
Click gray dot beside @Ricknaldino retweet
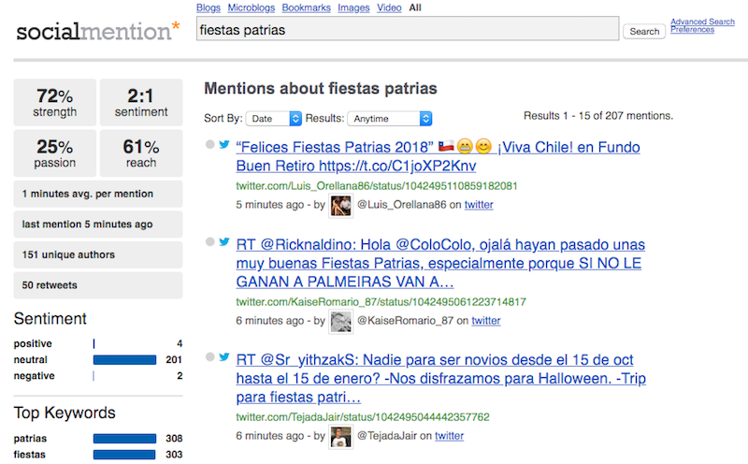click(x=209, y=241)
